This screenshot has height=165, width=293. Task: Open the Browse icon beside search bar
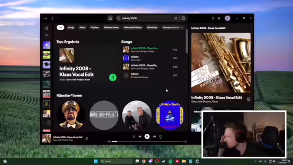click(183, 18)
